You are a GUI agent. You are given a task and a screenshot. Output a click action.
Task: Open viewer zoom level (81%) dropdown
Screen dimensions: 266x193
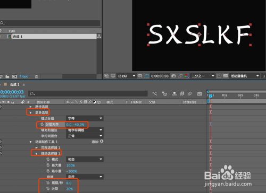coord(127,76)
